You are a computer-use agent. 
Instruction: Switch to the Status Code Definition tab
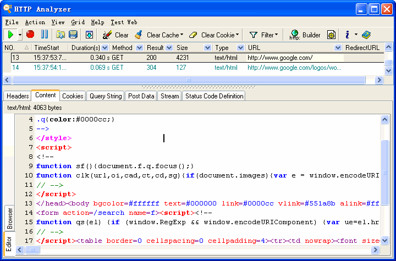pos(214,96)
